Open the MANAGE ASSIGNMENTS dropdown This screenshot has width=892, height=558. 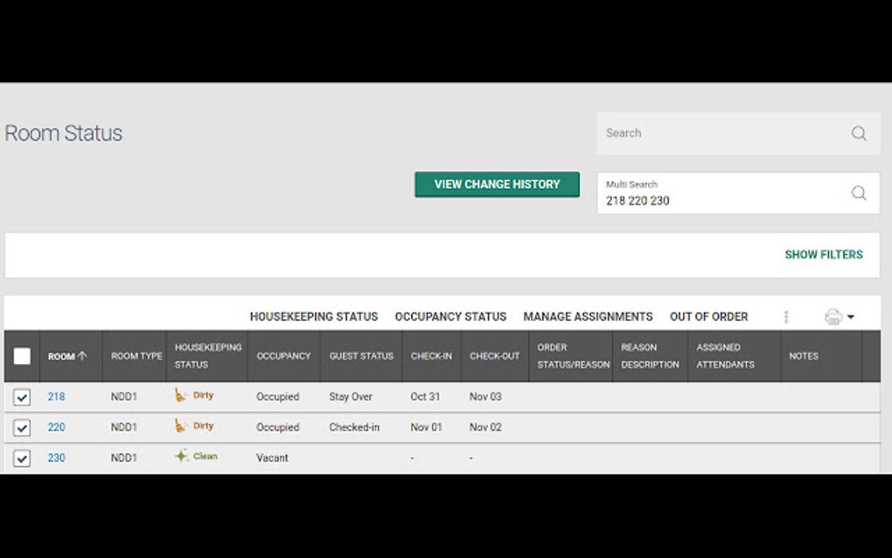[587, 317]
